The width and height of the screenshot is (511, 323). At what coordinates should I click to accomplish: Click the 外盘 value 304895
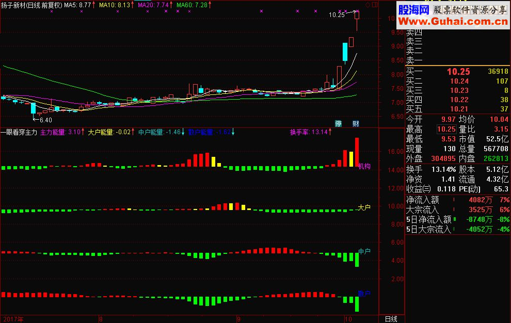[443, 158]
